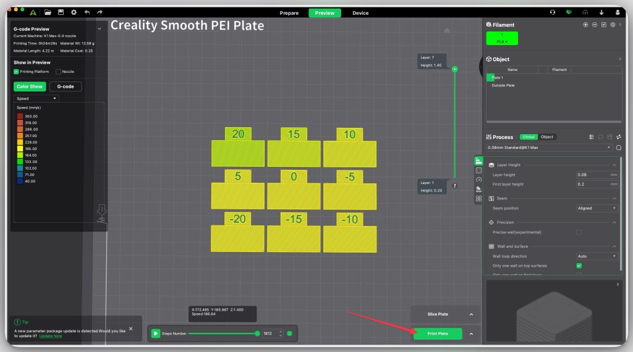
Task: Open the Speed color mode dropdown
Action: 36,98
